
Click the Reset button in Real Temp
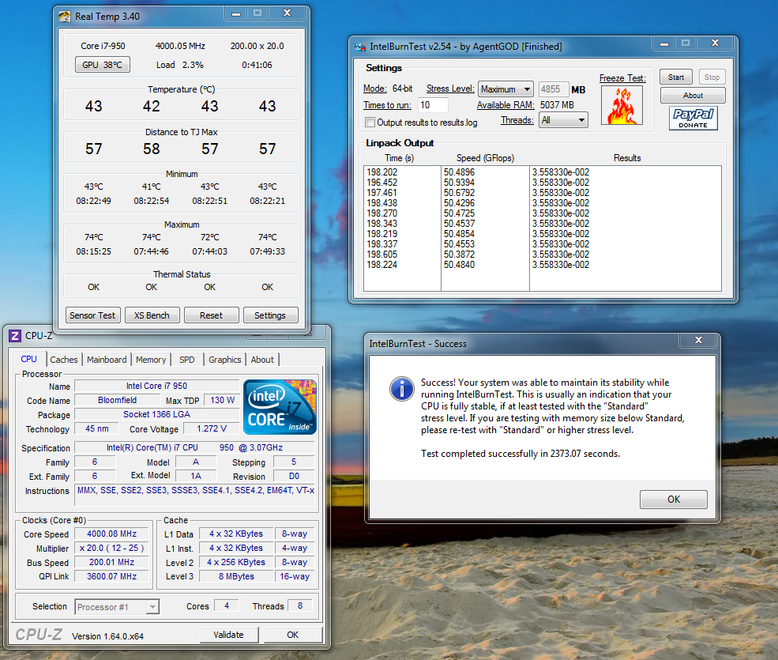212,315
